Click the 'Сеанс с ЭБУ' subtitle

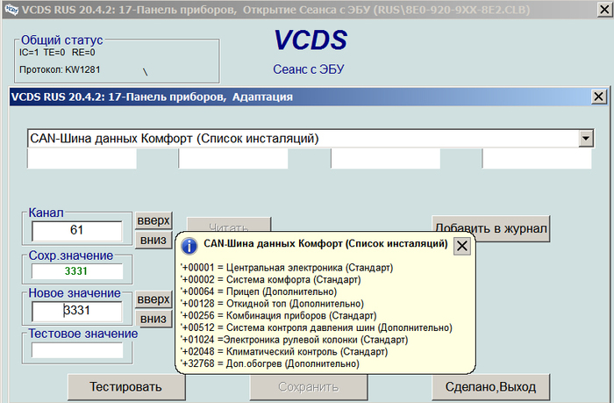pos(309,69)
